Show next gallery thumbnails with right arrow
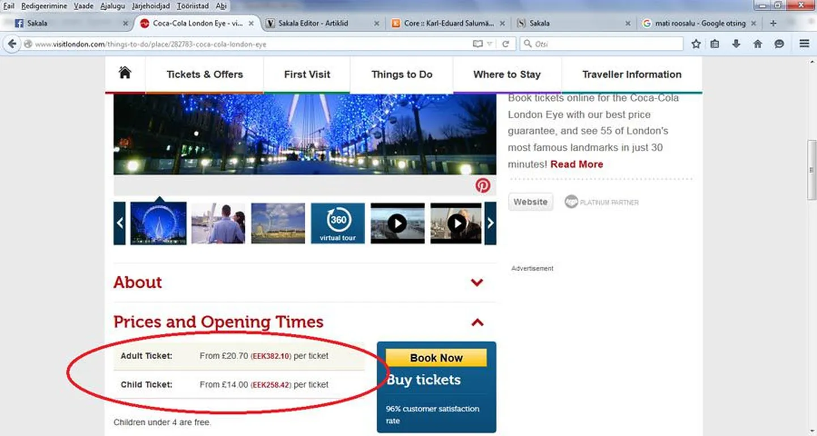Image resolution: width=817 pixels, height=436 pixels. pos(491,223)
